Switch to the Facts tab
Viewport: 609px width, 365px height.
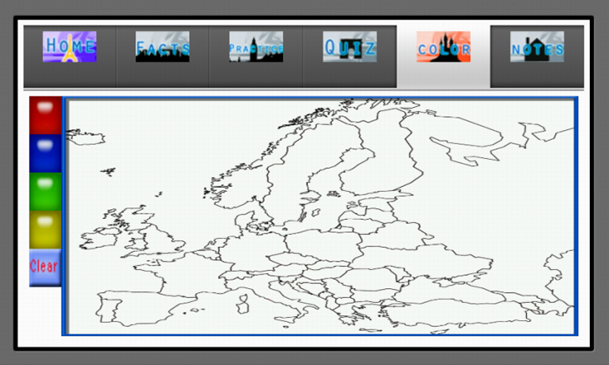tap(162, 47)
